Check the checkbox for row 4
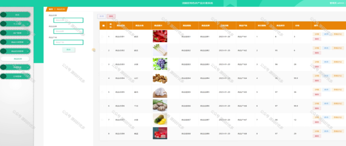Image resolution: width=346 pixels, height=146 pixels. click(102, 78)
